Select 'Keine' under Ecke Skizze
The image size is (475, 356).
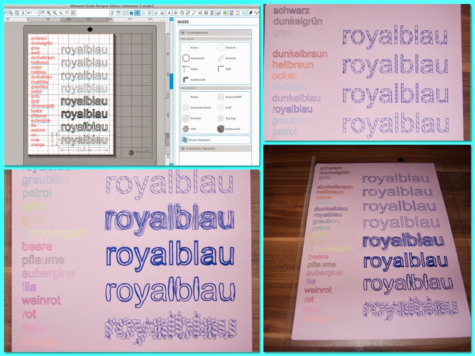point(190,47)
